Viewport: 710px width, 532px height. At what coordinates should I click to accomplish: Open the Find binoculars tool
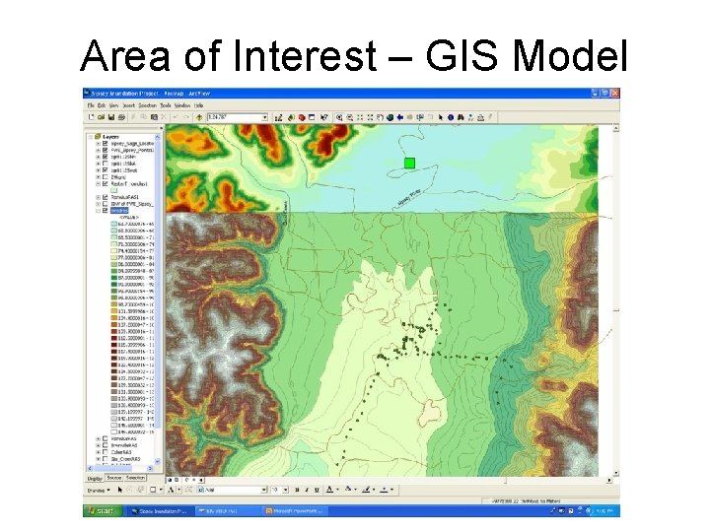[461, 117]
